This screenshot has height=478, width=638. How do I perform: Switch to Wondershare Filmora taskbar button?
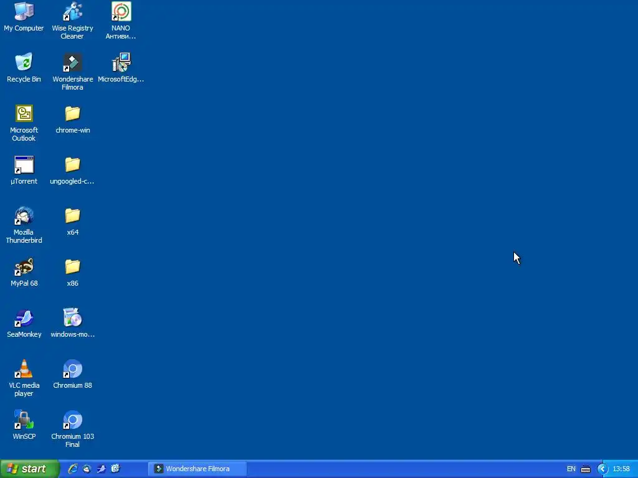198,469
